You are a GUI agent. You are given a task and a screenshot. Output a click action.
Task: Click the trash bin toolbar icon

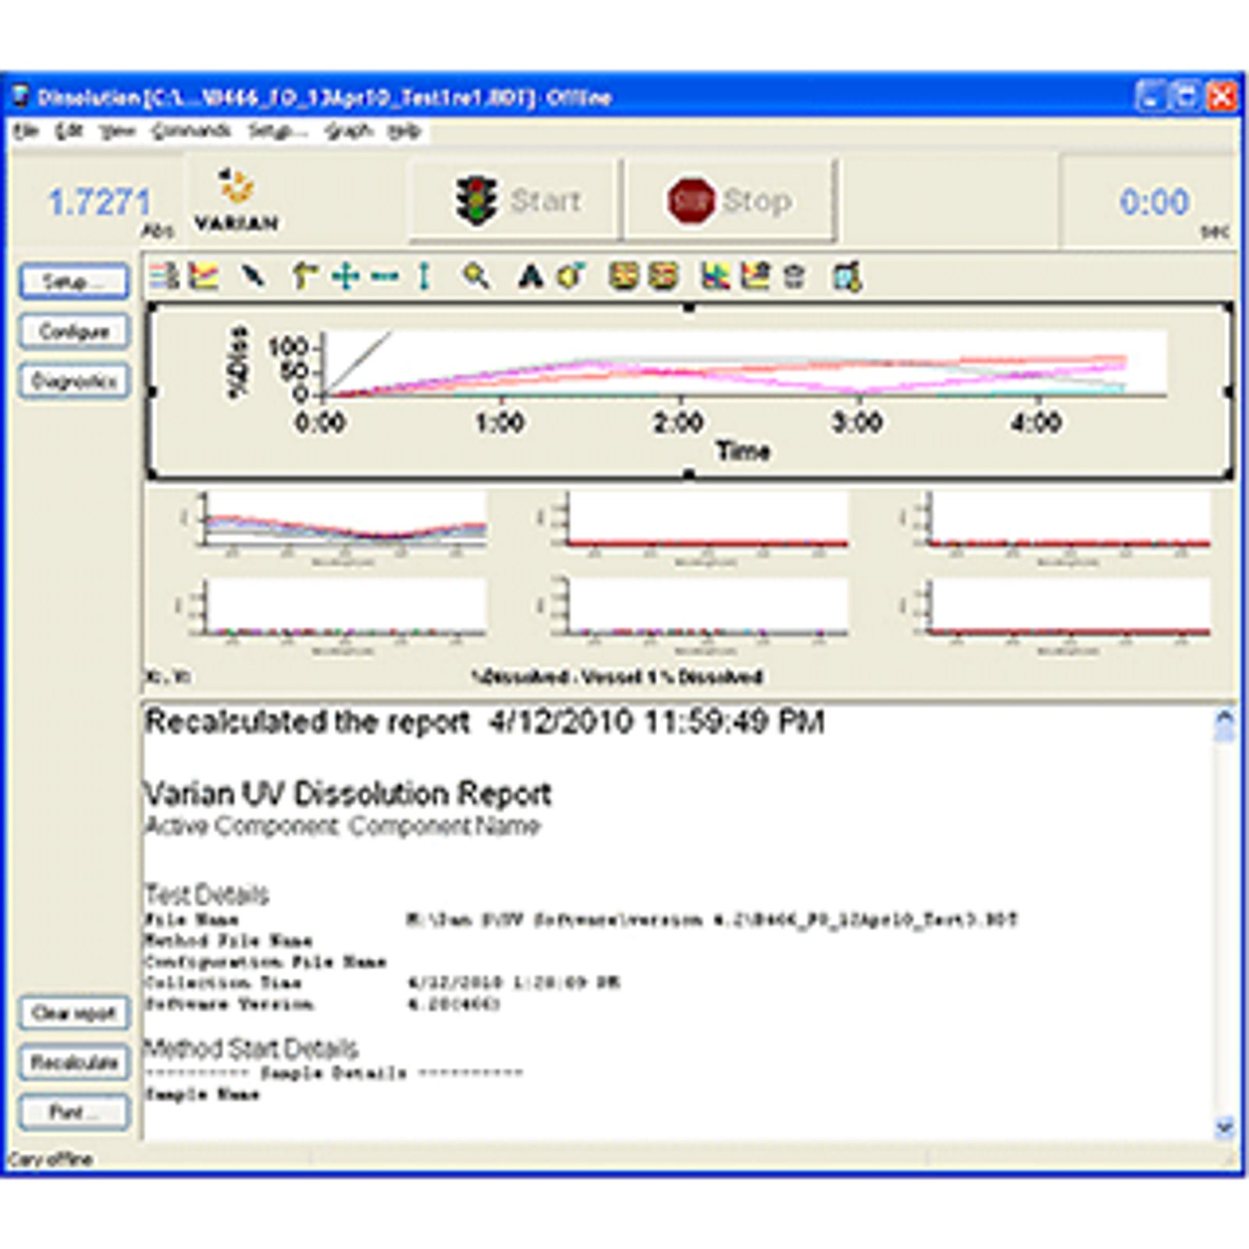click(794, 276)
